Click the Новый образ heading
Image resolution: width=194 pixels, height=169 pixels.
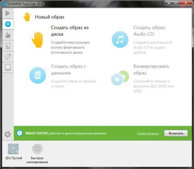50,17
